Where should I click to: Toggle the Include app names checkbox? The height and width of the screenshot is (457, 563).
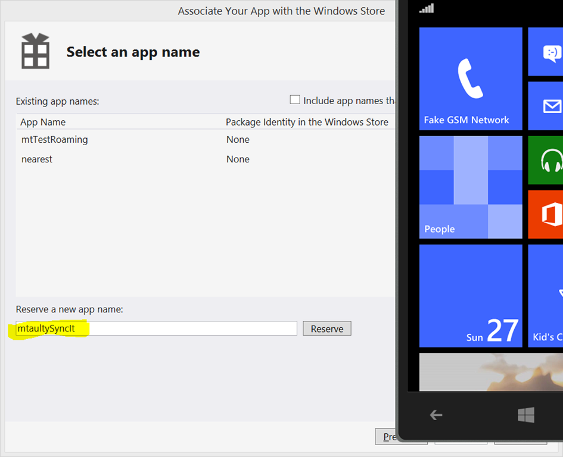(x=295, y=100)
